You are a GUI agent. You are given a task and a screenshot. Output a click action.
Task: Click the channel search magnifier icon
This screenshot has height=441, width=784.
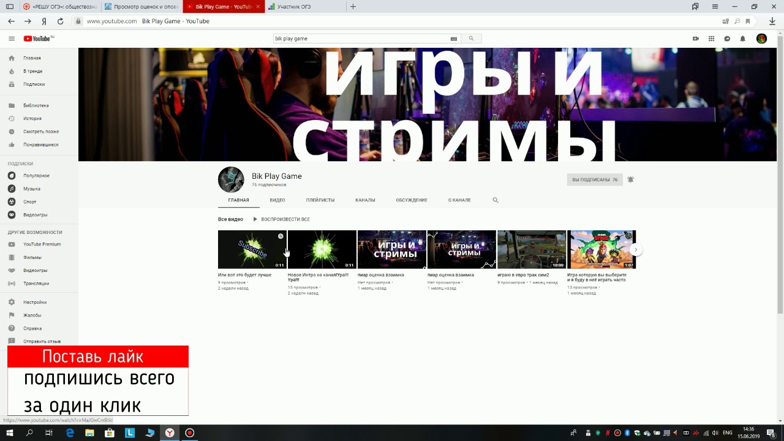click(496, 200)
